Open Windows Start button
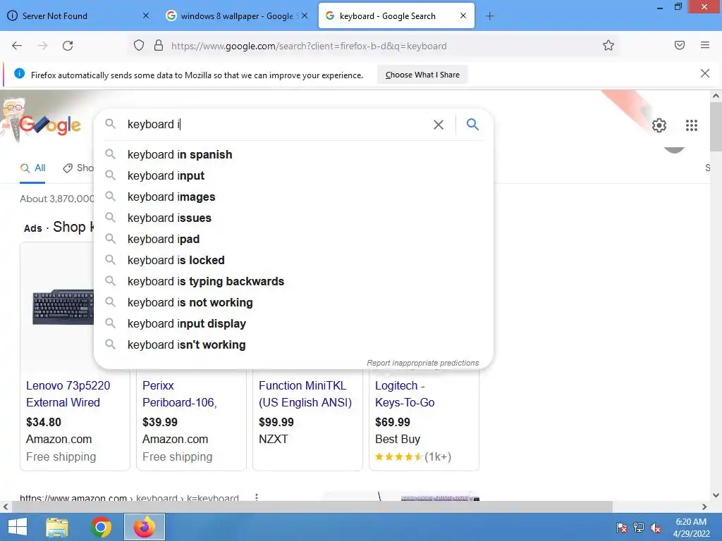This screenshot has height=541, width=722. (18, 527)
